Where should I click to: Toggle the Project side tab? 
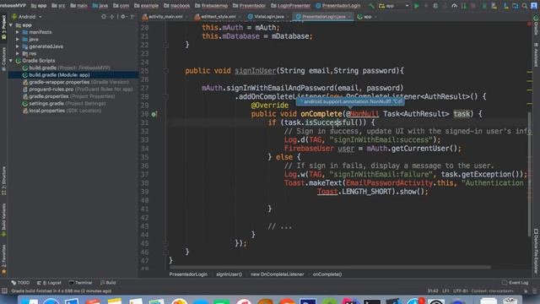tap(3, 28)
